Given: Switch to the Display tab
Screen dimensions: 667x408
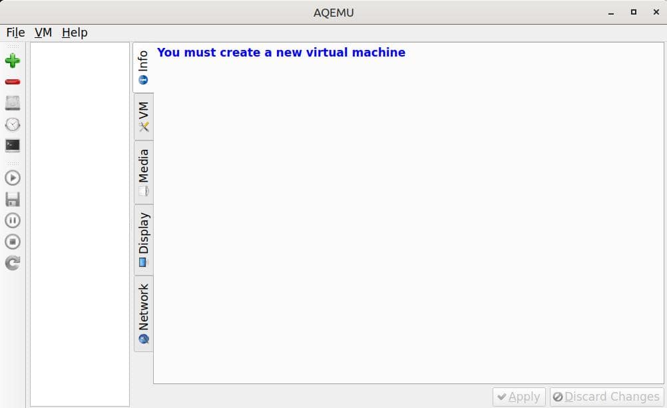Looking at the screenshot, I should (x=143, y=240).
